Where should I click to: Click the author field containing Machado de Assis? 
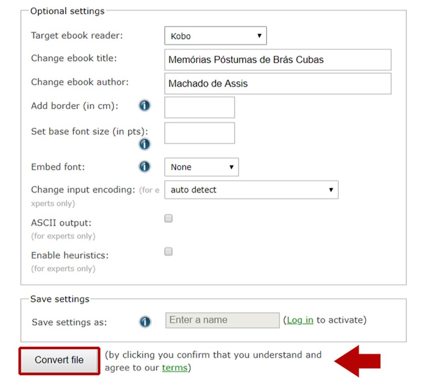(x=277, y=83)
